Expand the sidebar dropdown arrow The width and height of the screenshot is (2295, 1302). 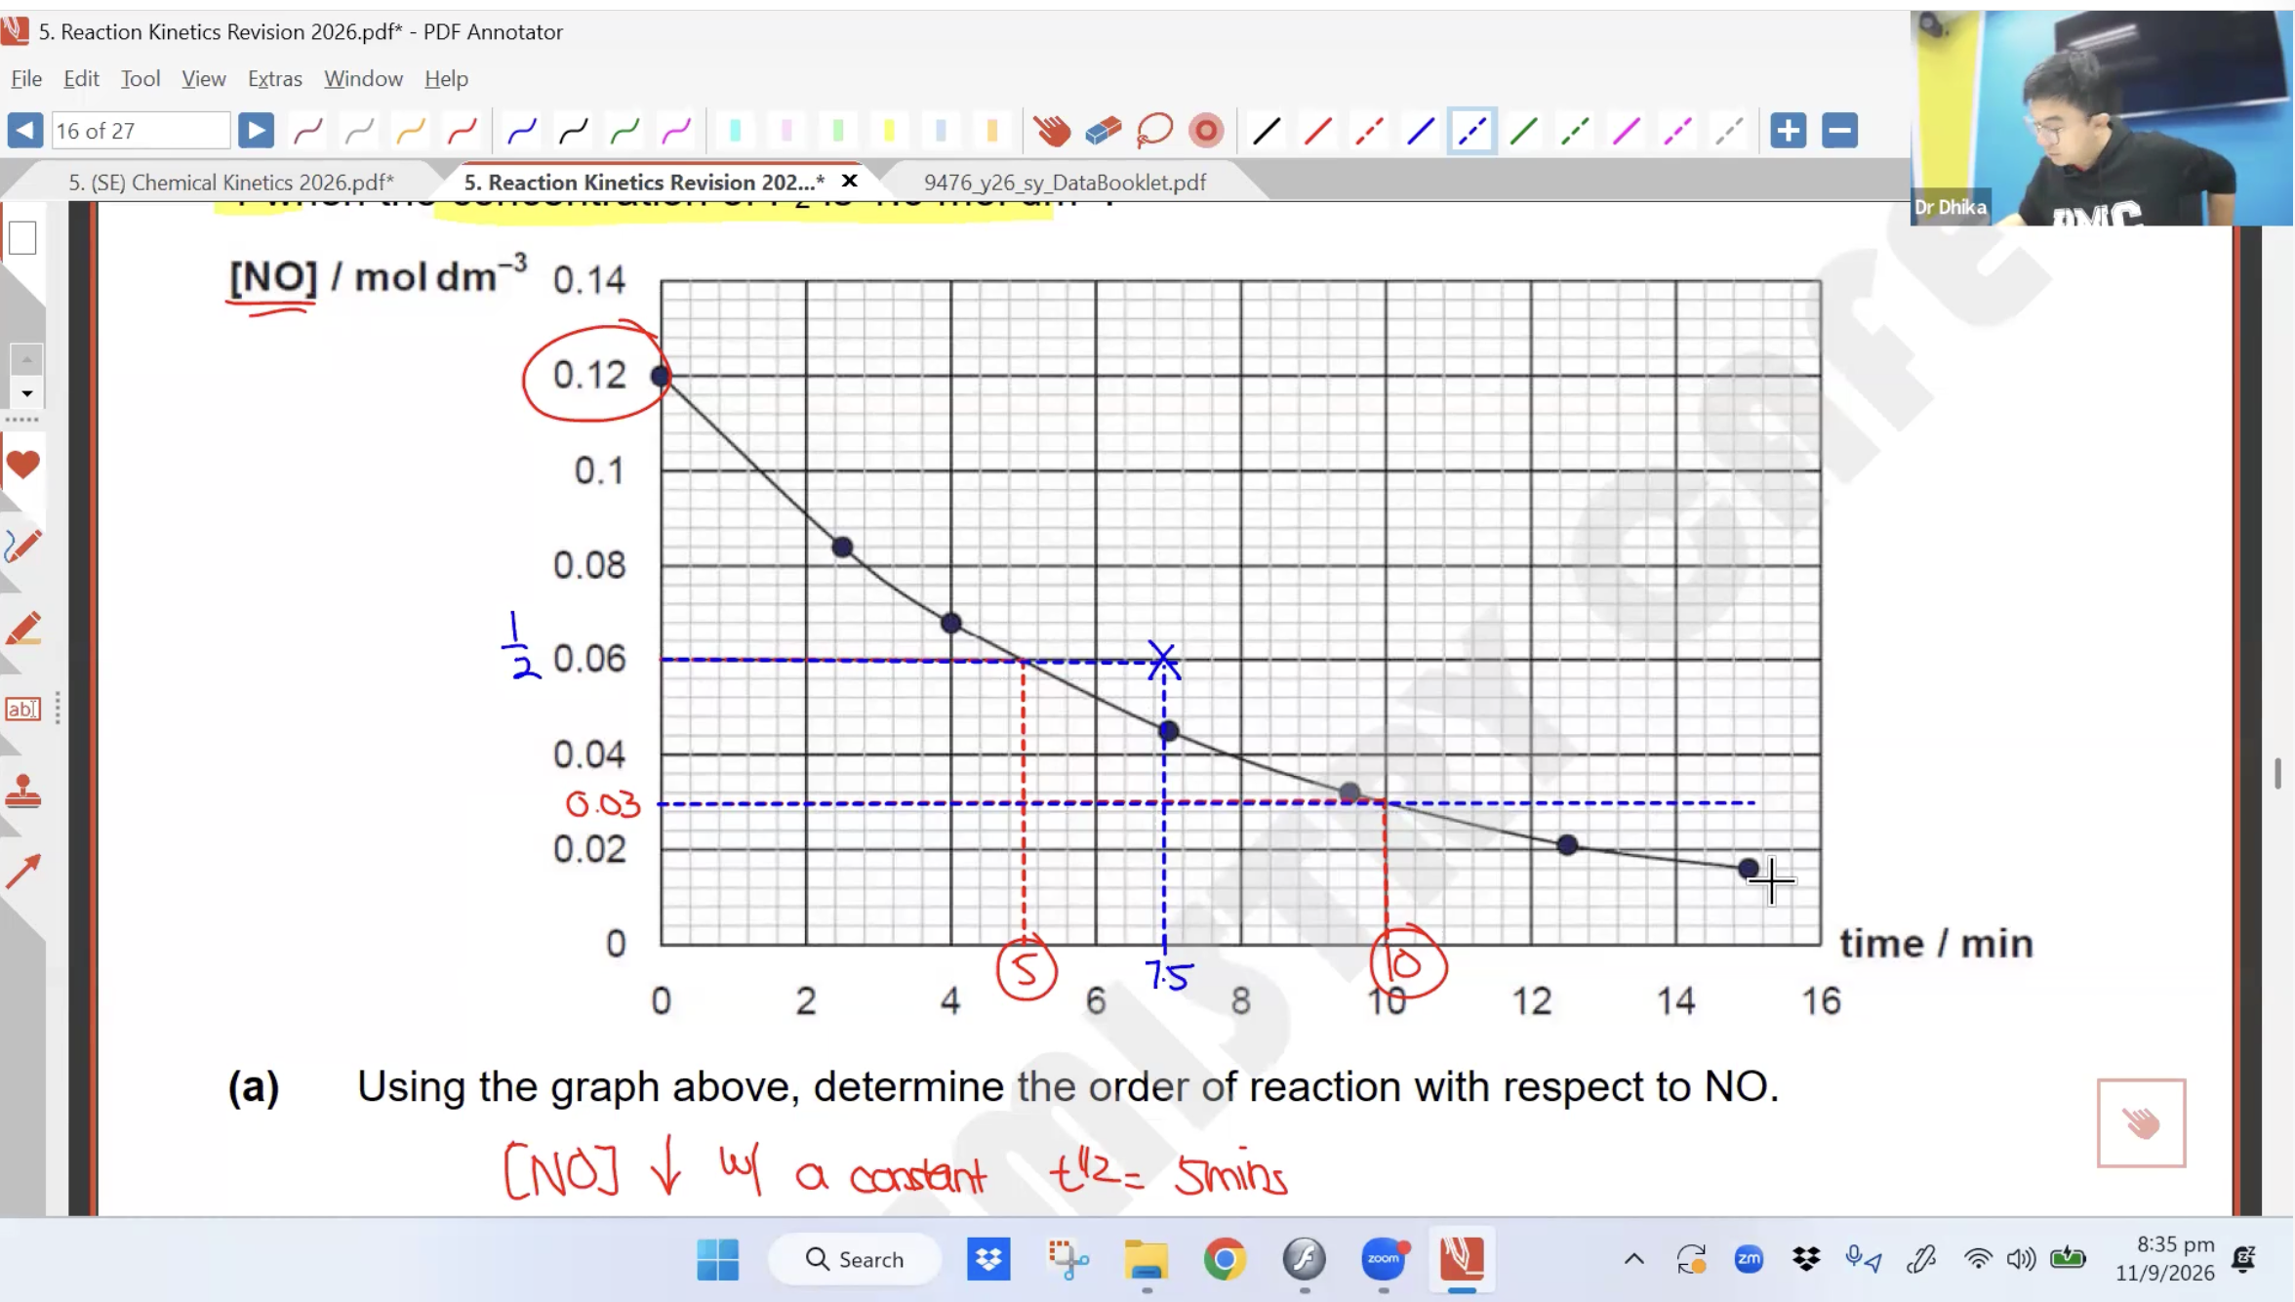(x=26, y=393)
